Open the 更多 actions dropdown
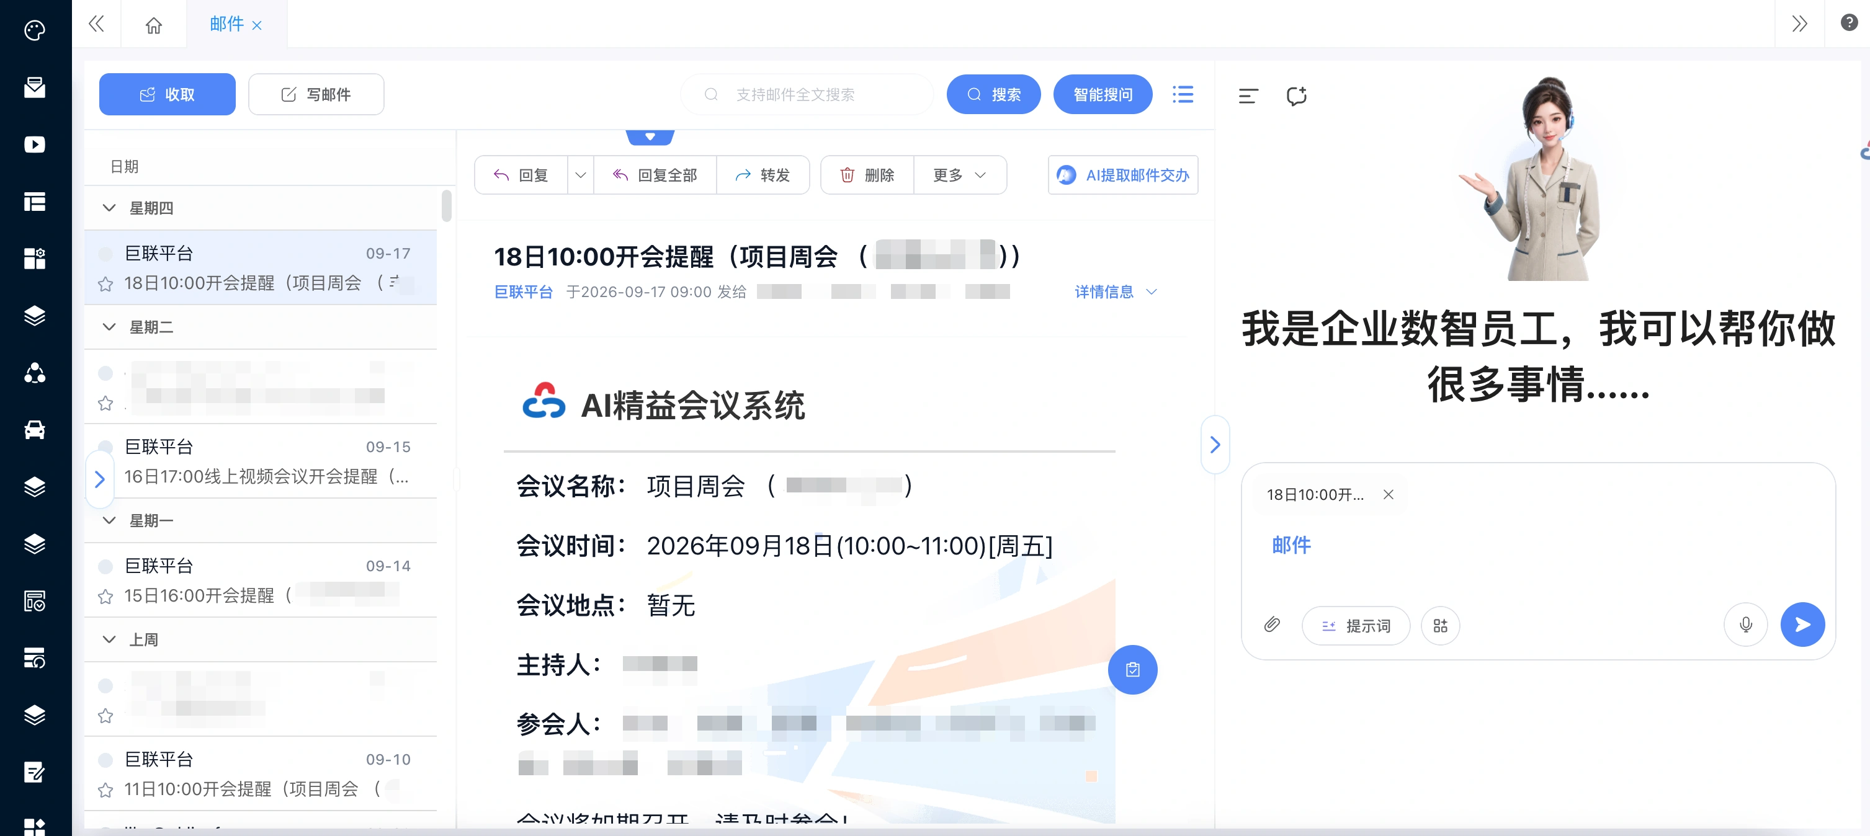This screenshot has width=1870, height=836. coord(959,175)
